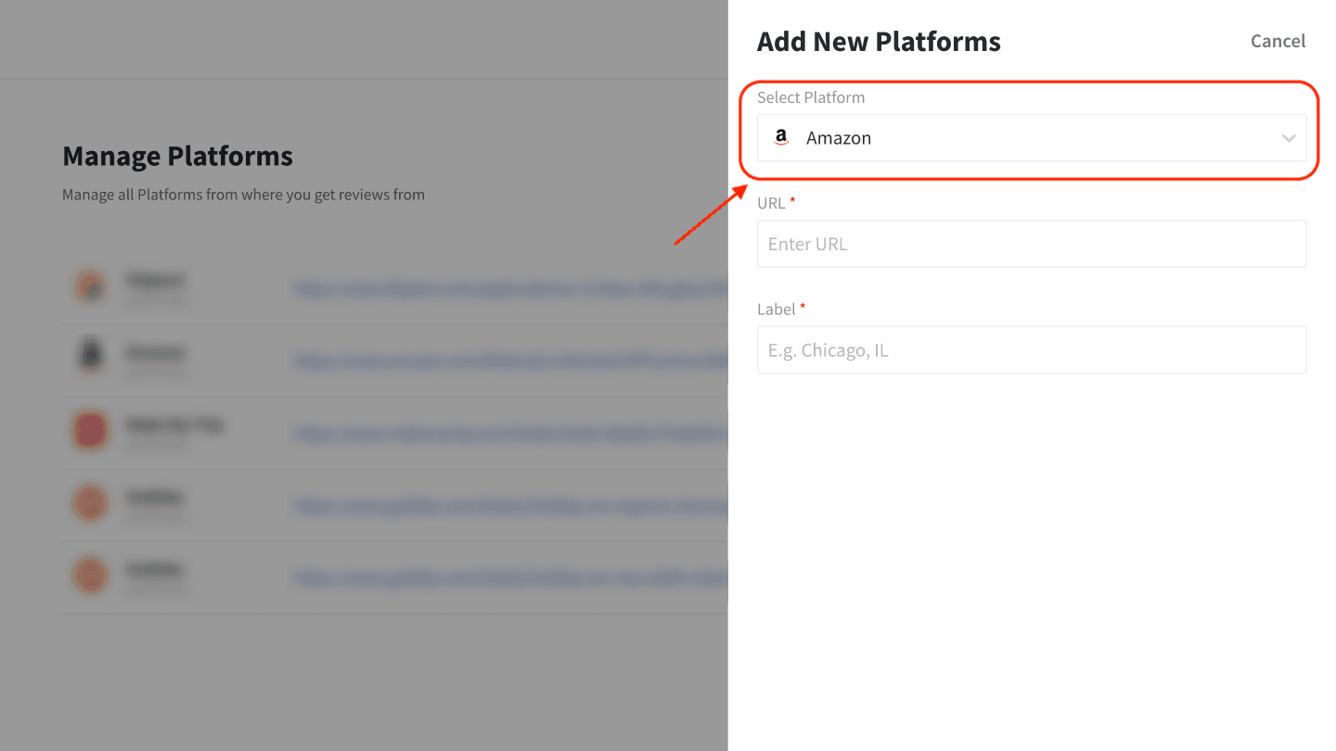Click the URL field label

point(771,203)
